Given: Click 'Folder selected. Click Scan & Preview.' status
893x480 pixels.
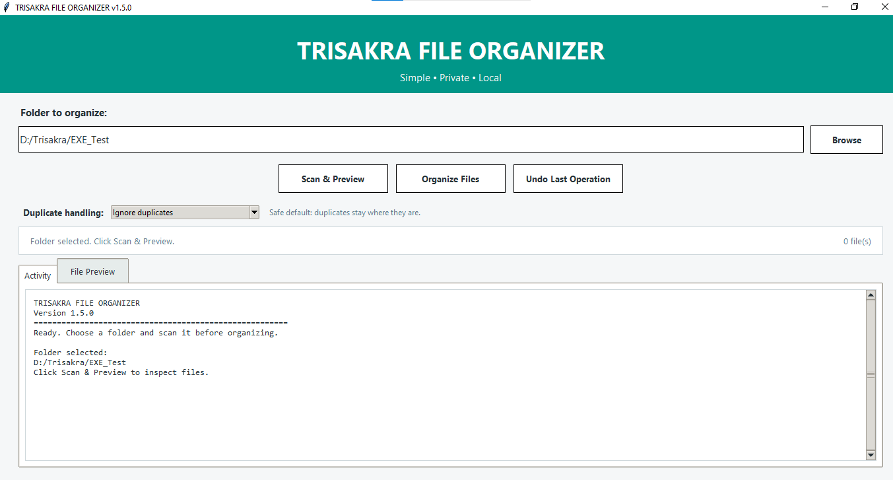Looking at the screenshot, I should [x=102, y=242].
